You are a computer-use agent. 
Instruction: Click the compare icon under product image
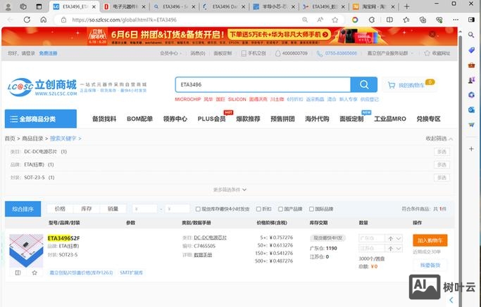coord(18,273)
